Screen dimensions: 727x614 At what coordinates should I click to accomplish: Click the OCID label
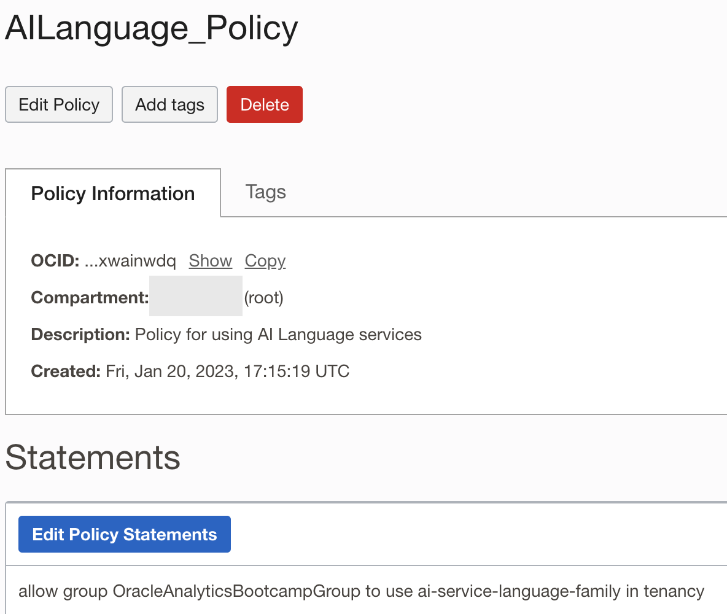point(55,260)
